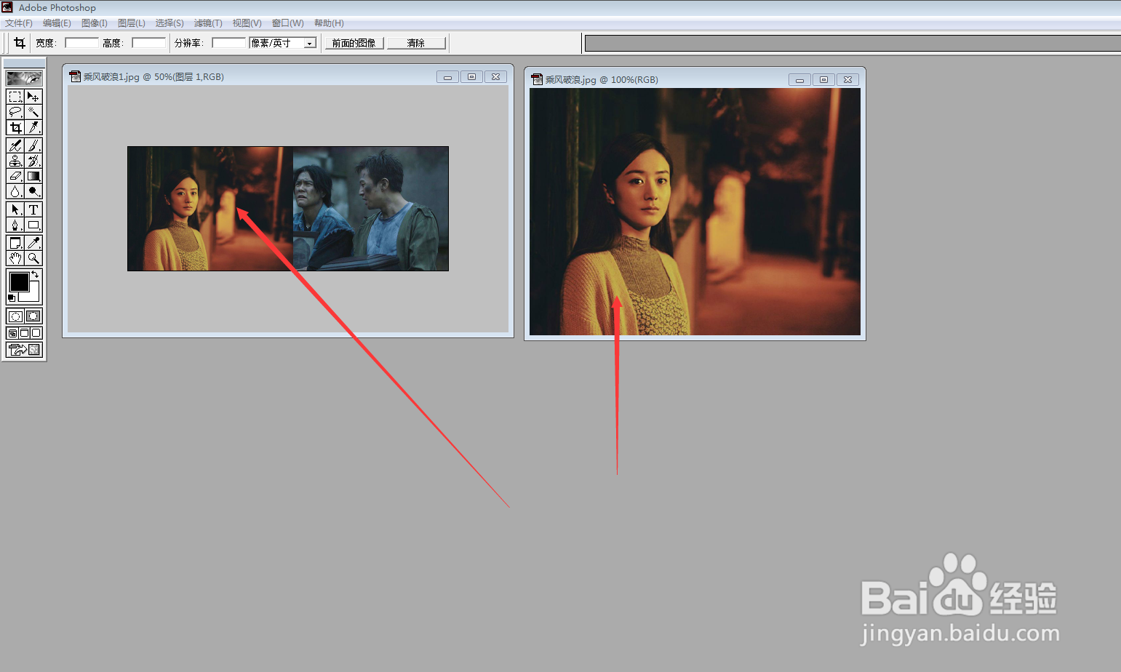This screenshot has height=672, width=1121.
Task: Switch to Full Screen mode
Action: click(36, 333)
